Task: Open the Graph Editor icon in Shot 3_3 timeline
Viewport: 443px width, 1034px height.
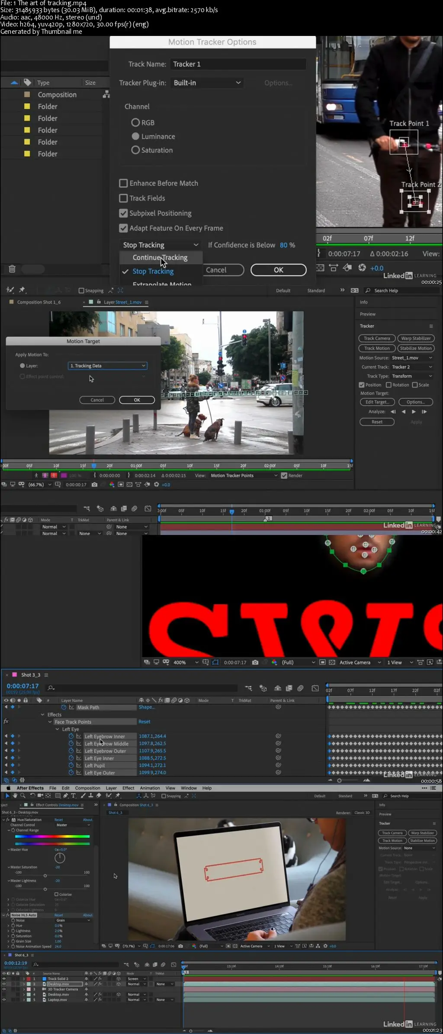Action: pyautogui.click(x=315, y=688)
